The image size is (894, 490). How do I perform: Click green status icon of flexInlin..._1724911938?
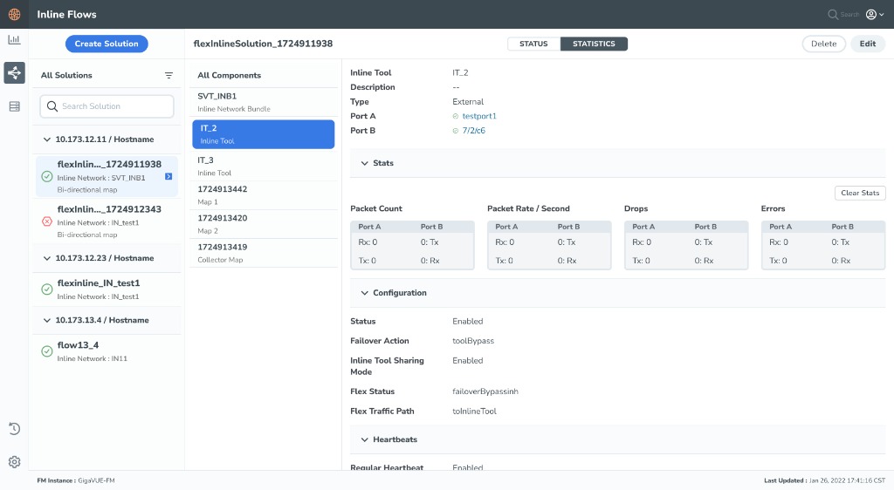point(47,176)
